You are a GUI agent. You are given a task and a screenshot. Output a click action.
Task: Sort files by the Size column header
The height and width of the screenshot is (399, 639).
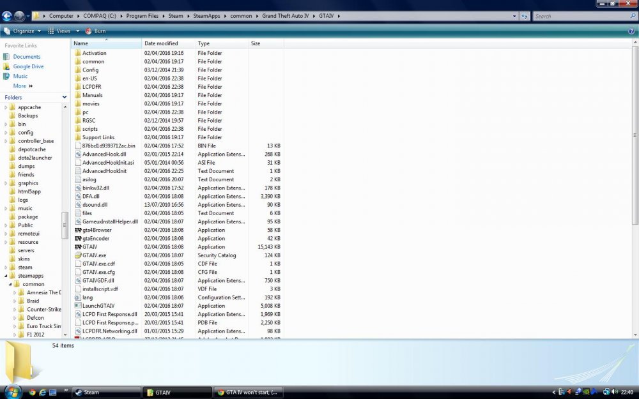(255, 43)
